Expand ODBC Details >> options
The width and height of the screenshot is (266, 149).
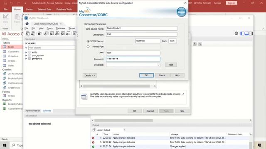click(x=90, y=75)
